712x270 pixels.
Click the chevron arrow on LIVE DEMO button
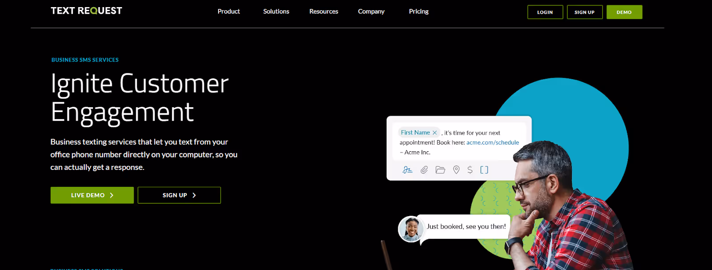pyautogui.click(x=112, y=195)
